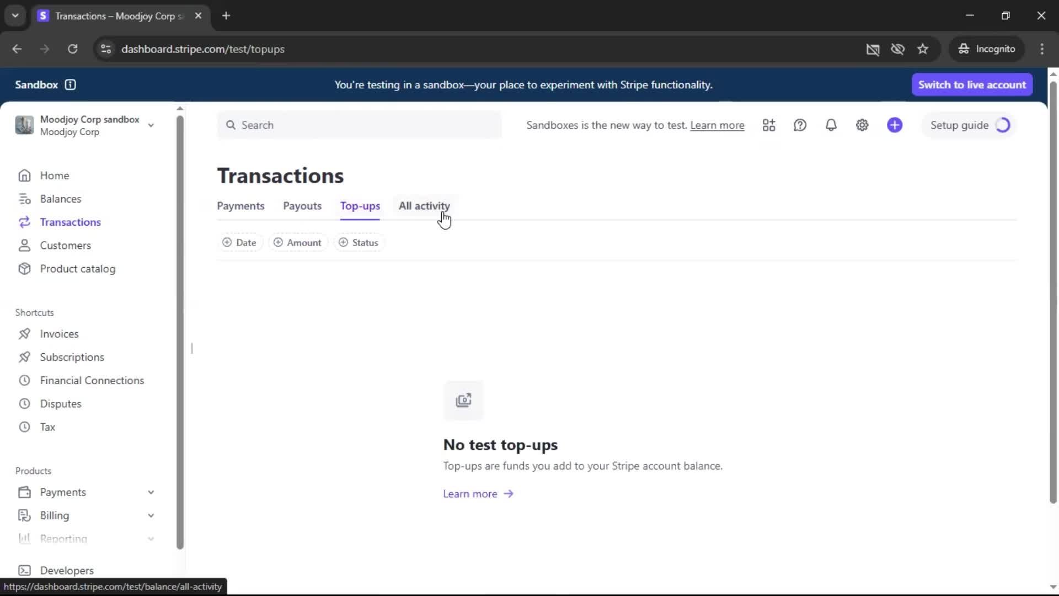Click the Sandbox info icon
Screen dimensions: 1059x596
pos(70,84)
